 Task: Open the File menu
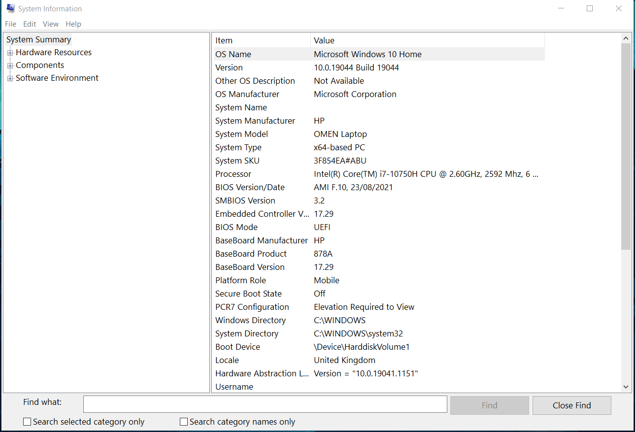10,24
